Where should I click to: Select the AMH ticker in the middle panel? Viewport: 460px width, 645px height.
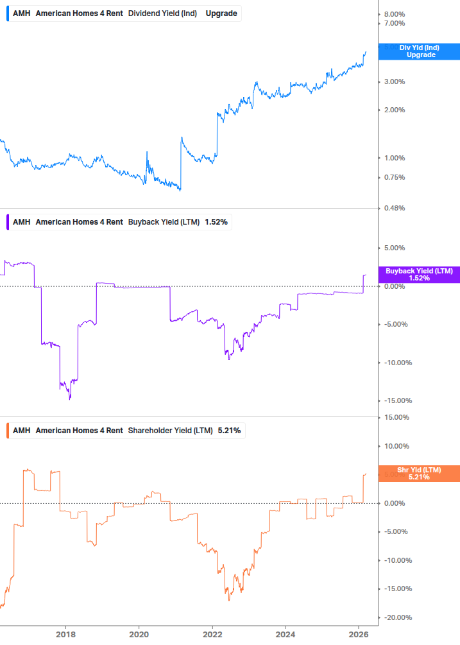point(21,221)
